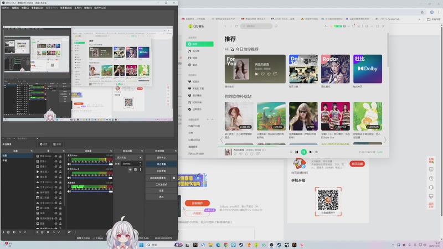Show previous playlist recommendations with left arrow
The image size is (443, 249).
tap(221, 140)
